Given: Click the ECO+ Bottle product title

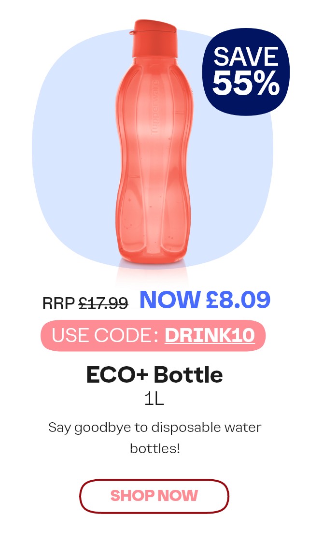Looking at the screenshot, I should tap(154, 375).
